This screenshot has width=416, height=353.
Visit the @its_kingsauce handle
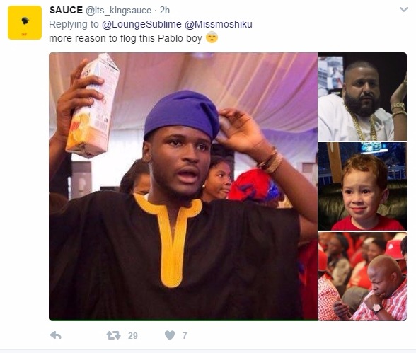118,11
